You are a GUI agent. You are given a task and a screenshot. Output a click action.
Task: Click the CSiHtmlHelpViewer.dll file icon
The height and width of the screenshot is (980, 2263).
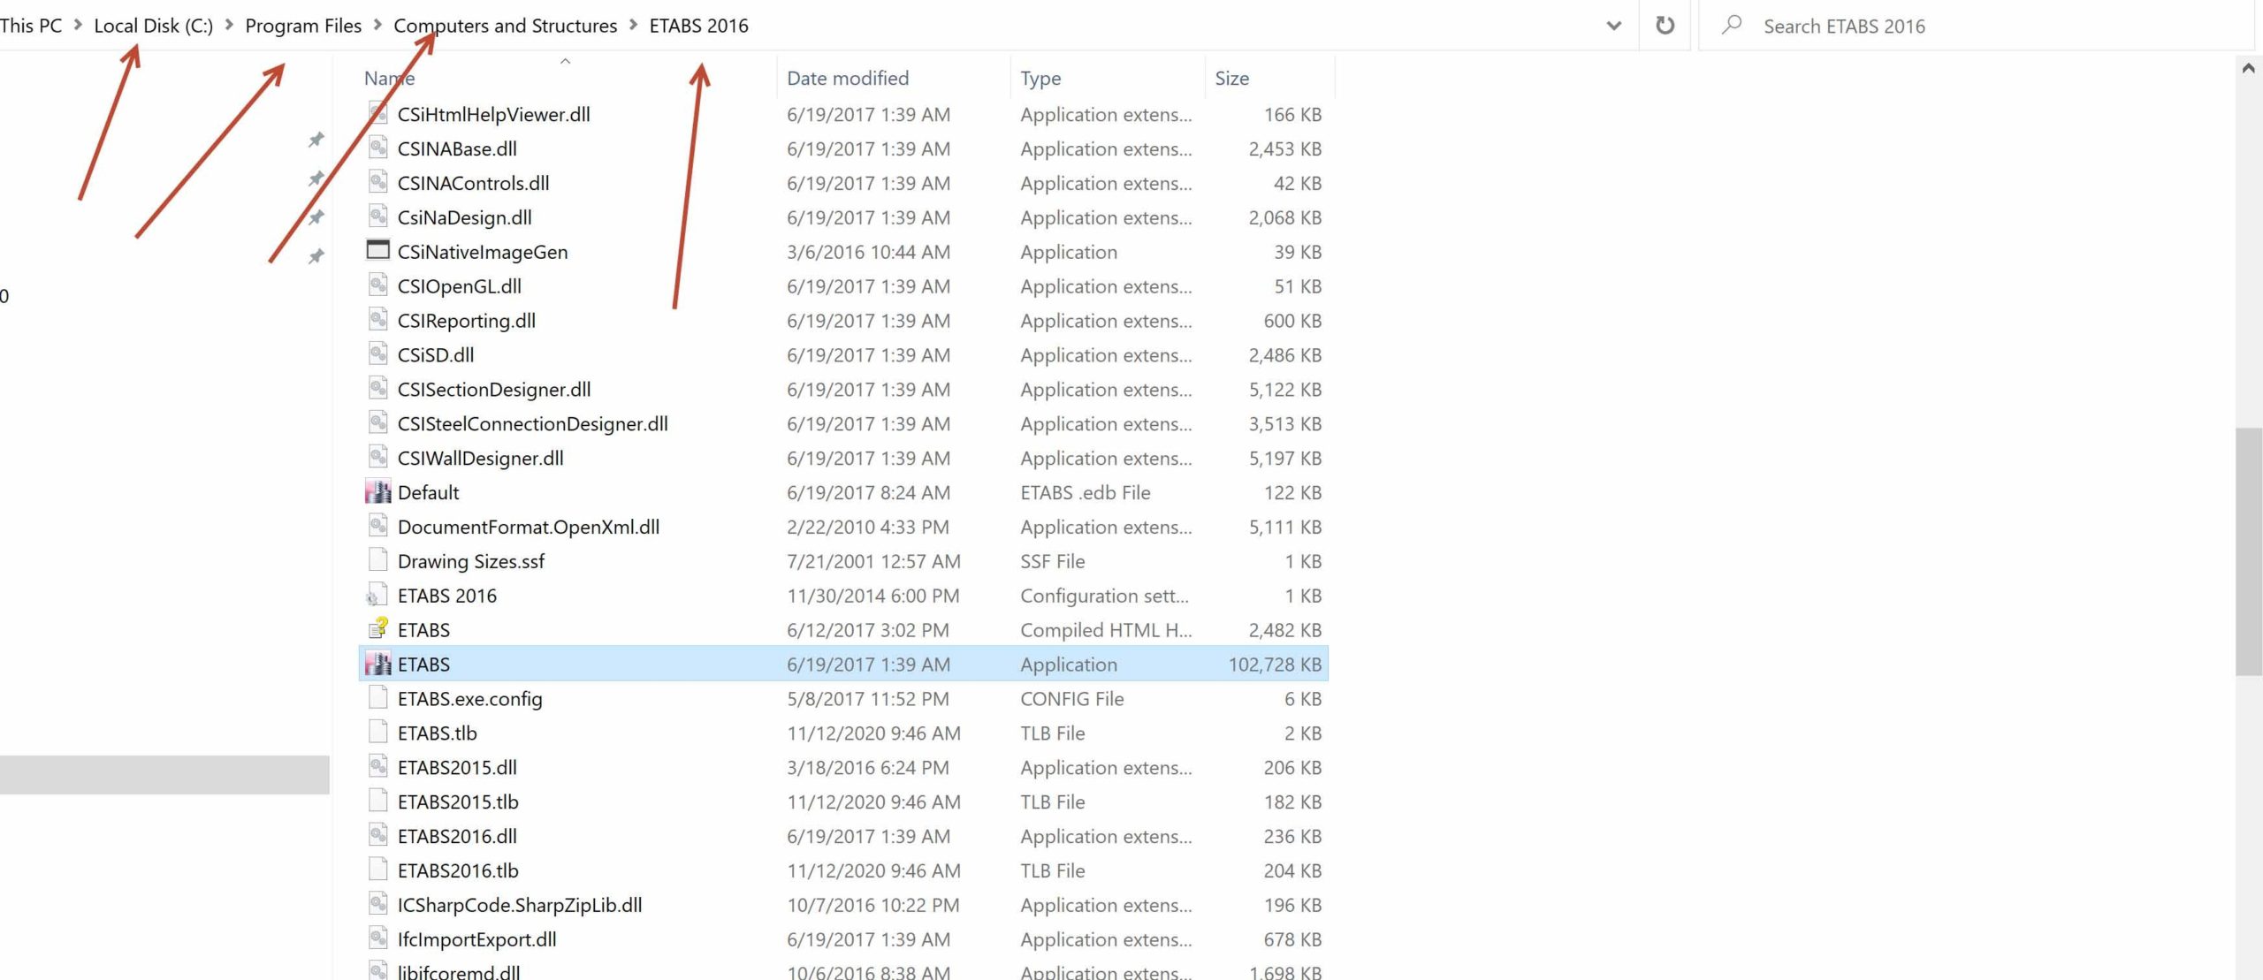coord(377,113)
